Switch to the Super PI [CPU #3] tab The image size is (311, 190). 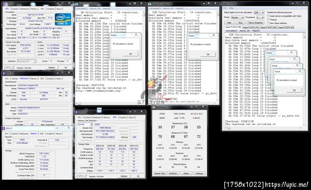click(x=286, y=27)
